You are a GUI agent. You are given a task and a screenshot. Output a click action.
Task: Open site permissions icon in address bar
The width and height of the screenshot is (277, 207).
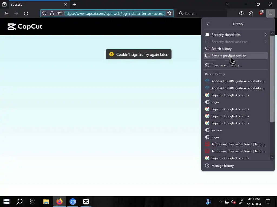[59, 13]
